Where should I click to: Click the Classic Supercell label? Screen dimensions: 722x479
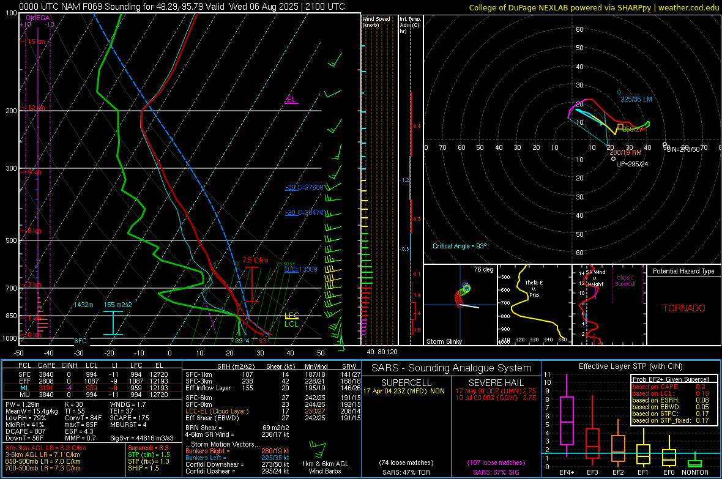click(x=625, y=281)
